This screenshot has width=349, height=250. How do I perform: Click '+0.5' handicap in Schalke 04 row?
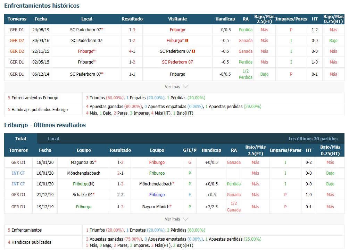(211, 195)
